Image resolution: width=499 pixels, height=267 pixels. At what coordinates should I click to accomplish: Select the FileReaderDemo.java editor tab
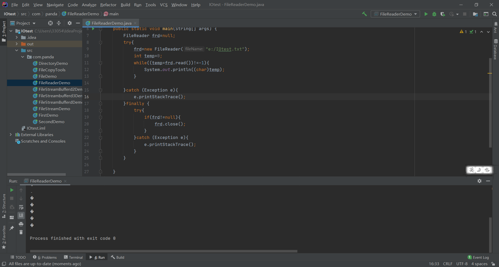click(x=111, y=23)
